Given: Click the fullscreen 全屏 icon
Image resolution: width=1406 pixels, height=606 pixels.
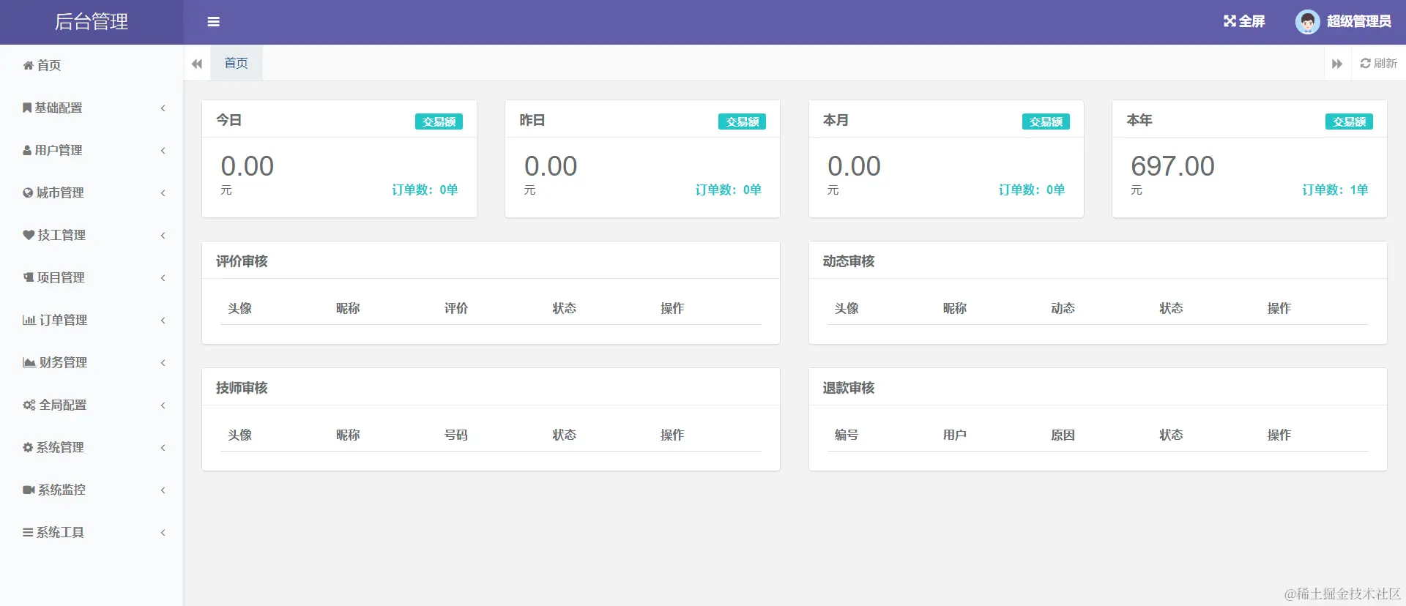Looking at the screenshot, I should point(1230,21).
